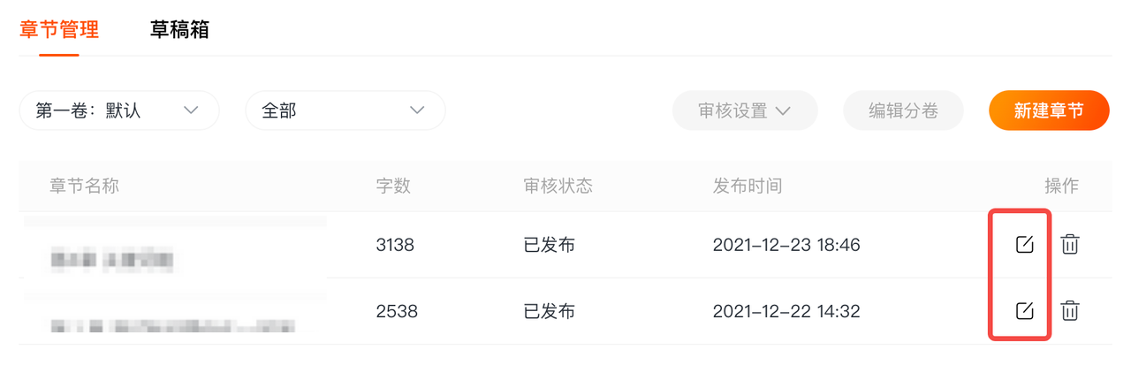Open the 草稿箱 tab

[179, 30]
